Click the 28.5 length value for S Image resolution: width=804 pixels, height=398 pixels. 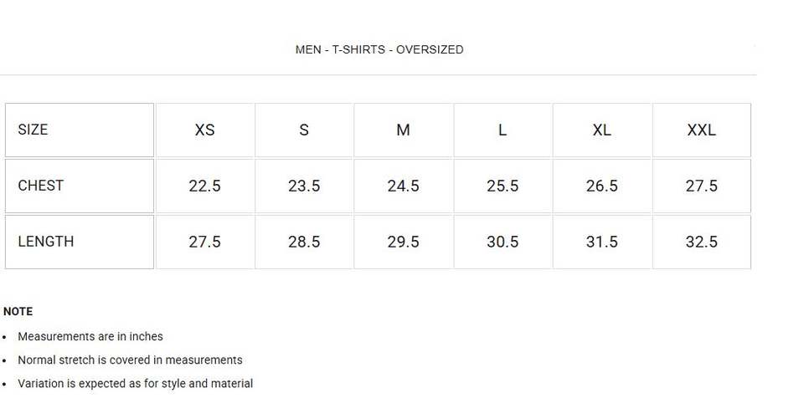(x=304, y=242)
